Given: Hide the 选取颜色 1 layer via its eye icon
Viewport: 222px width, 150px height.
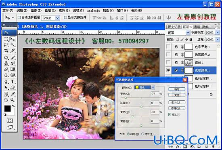Looking at the screenshot, I should [x=168, y=70].
